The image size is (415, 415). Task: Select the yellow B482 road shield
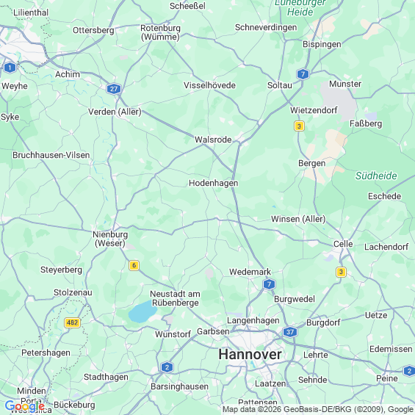click(72, 322)
